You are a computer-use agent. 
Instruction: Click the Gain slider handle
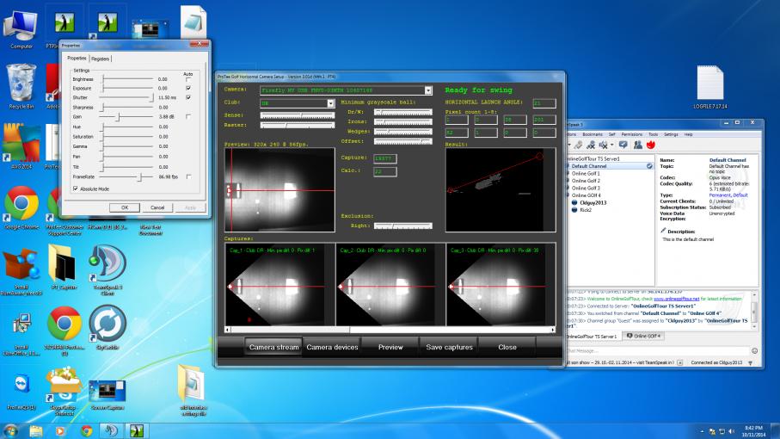point(119,117)
